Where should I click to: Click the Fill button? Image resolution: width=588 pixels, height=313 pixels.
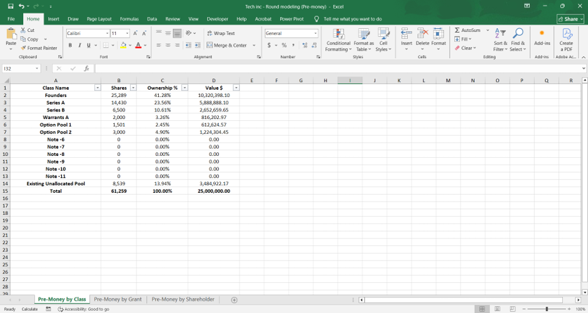(x=463, y=39)
